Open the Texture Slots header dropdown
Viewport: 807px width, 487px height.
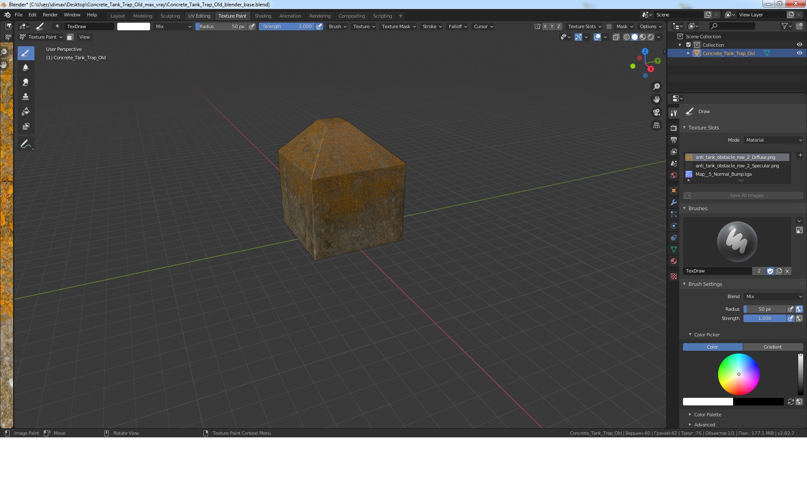coord(585,26)
